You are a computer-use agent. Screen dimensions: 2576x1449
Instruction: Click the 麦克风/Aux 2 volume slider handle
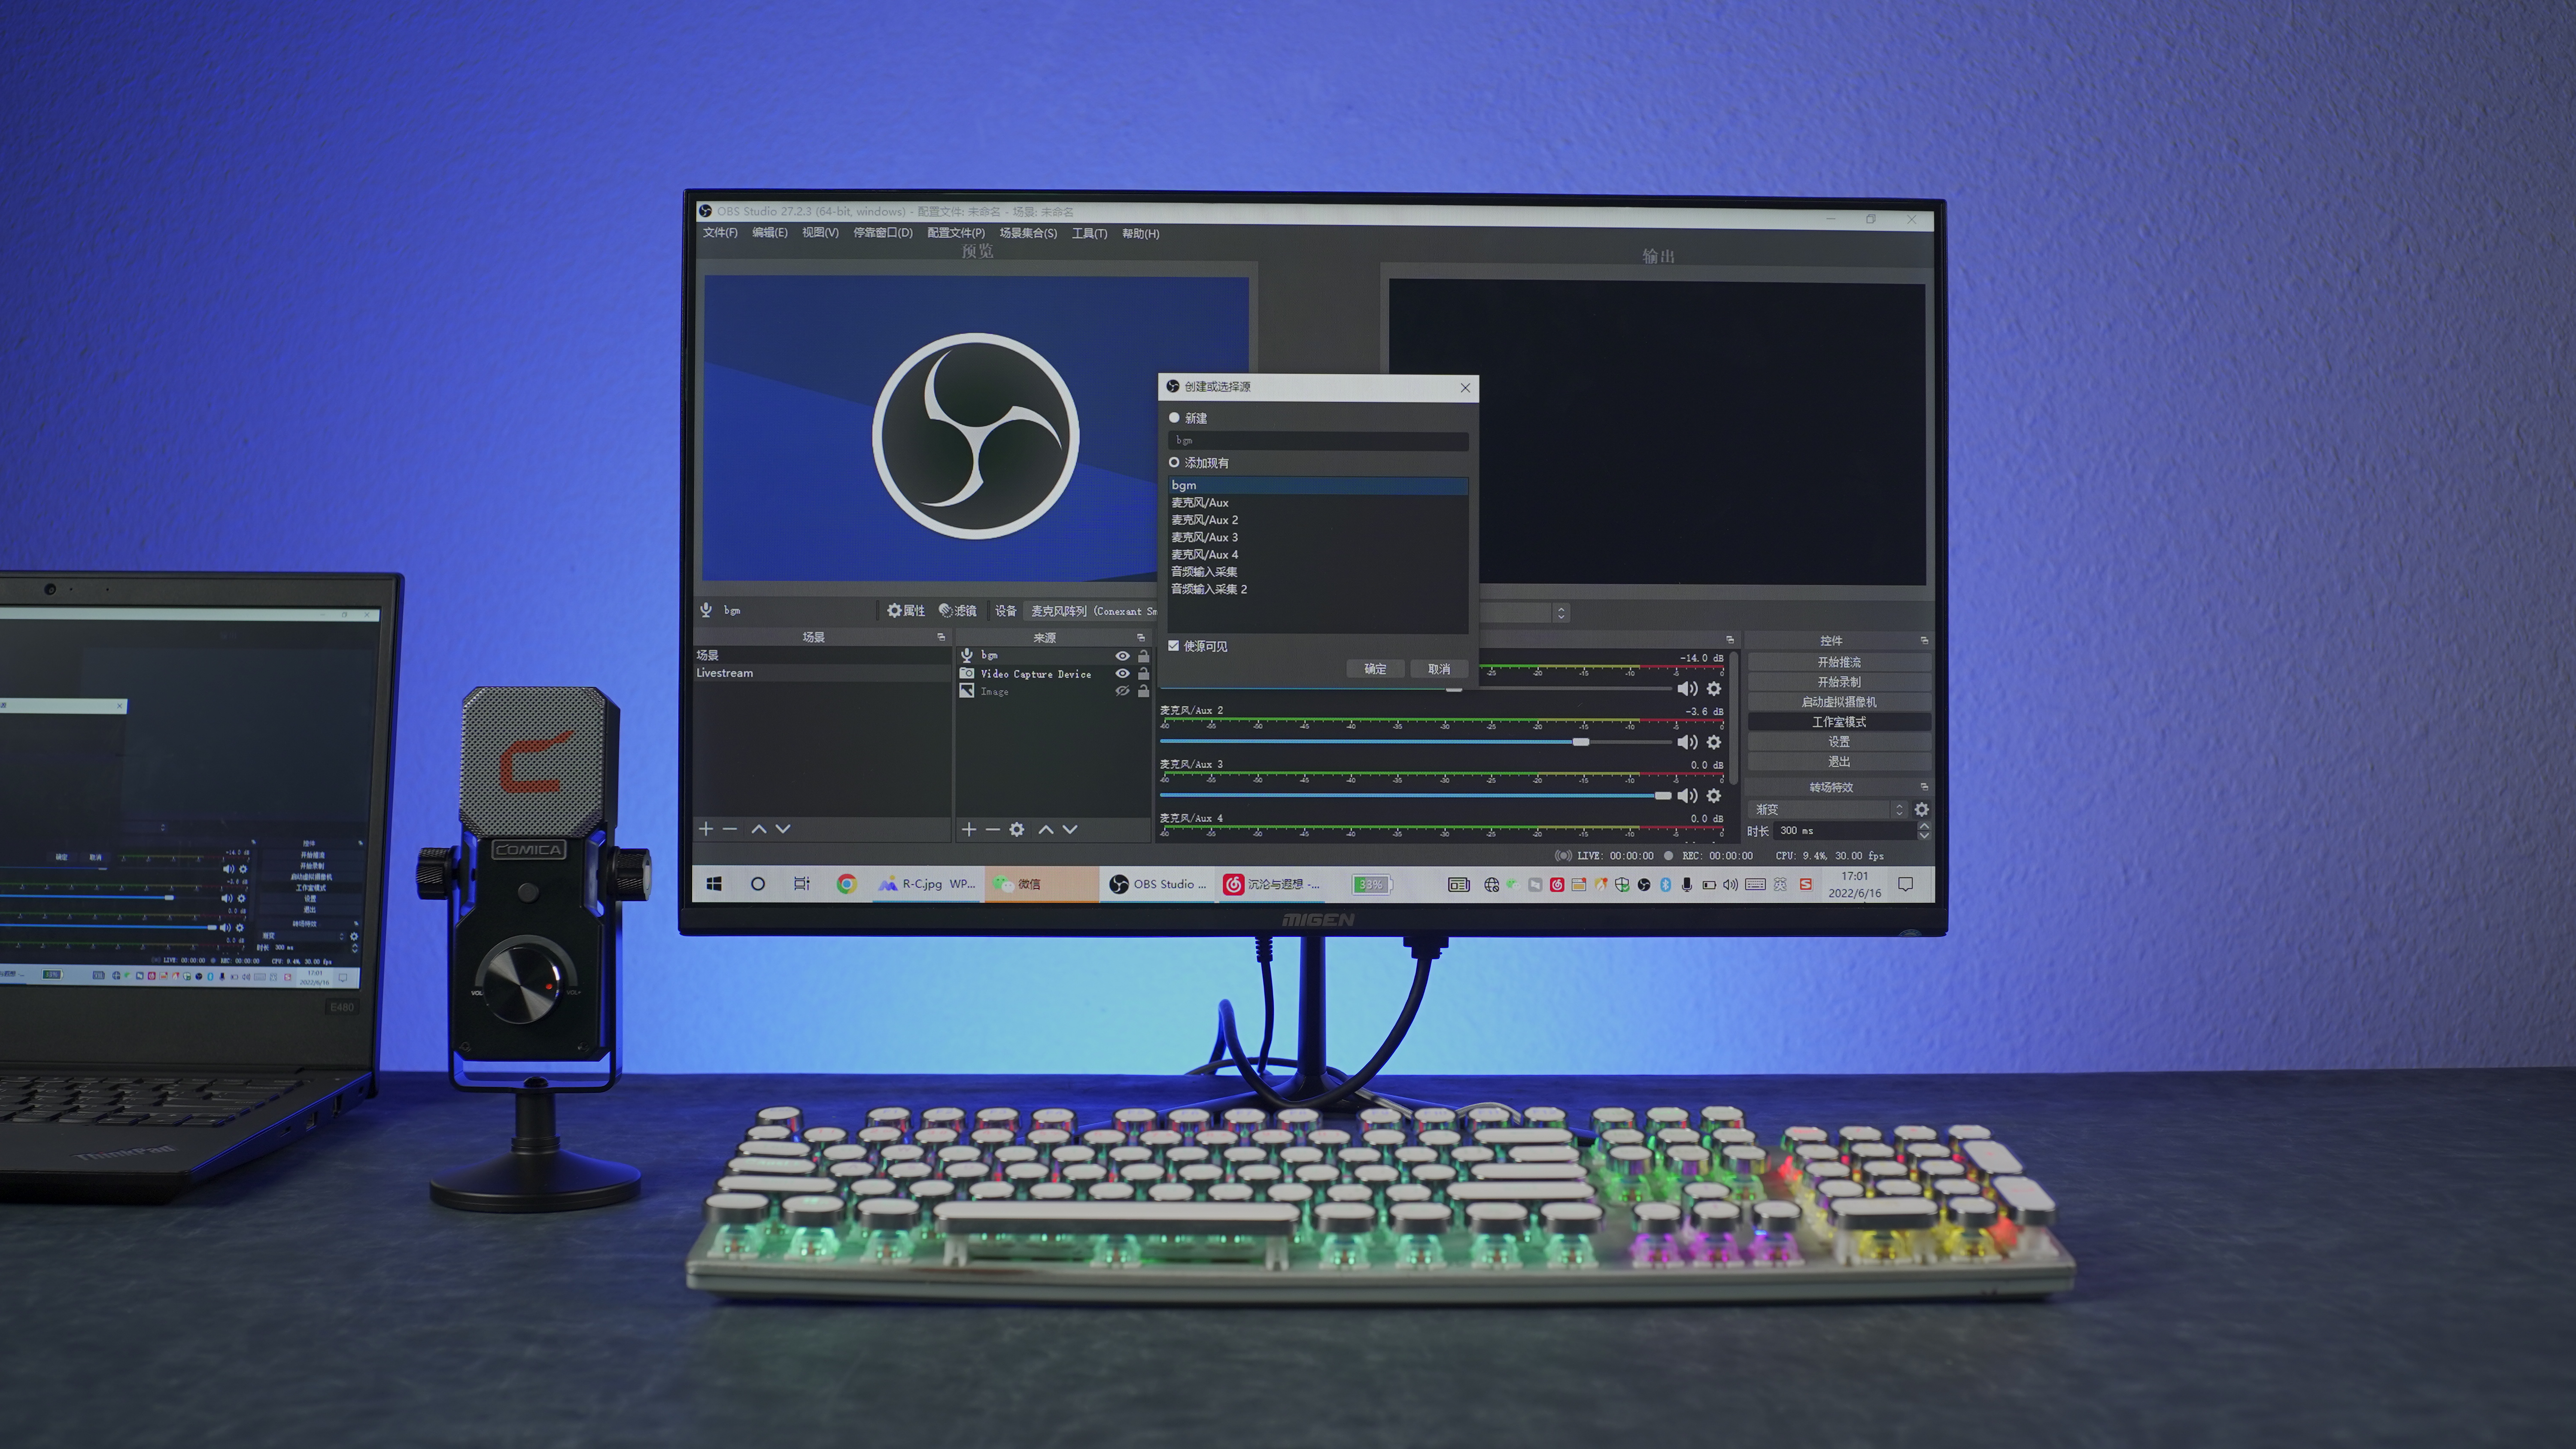(x=1580, y=742)
